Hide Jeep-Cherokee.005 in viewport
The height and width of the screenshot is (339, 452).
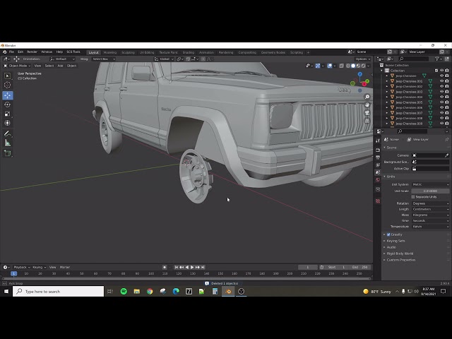(441, 102)
